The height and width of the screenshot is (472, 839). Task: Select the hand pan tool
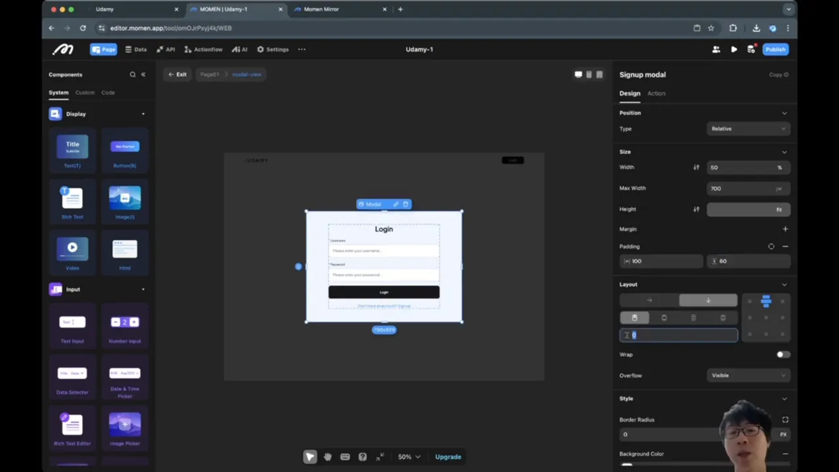tap(328, 457)
